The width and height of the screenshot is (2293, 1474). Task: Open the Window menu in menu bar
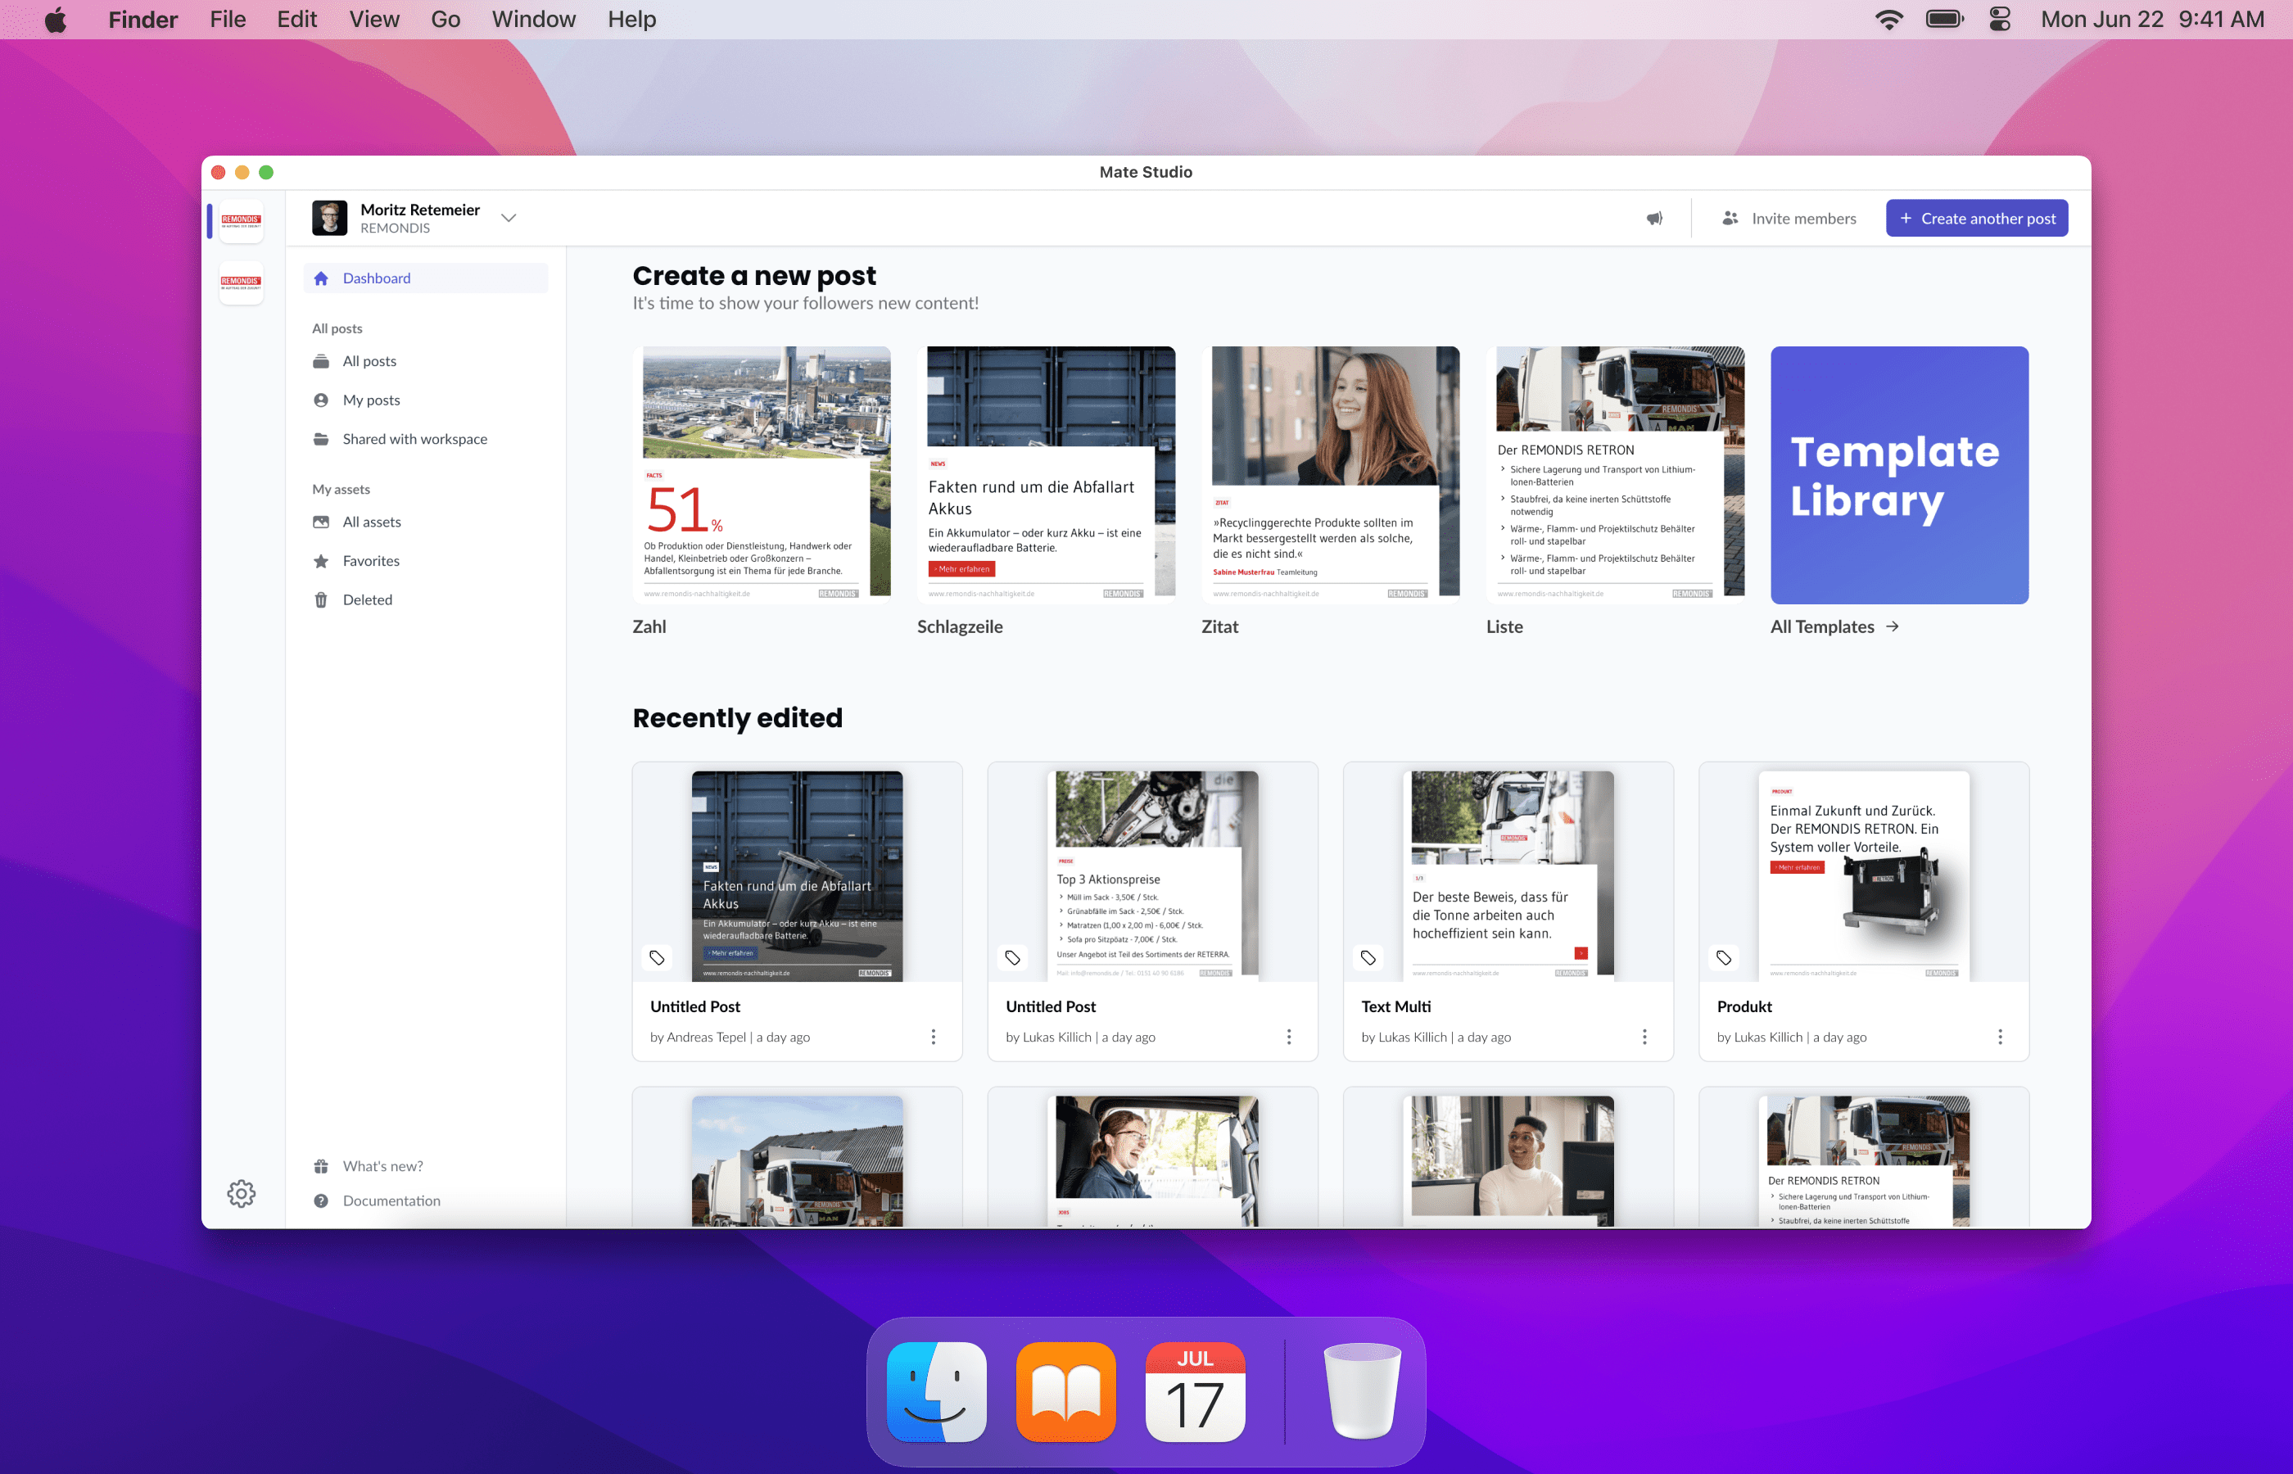[533, 19]
